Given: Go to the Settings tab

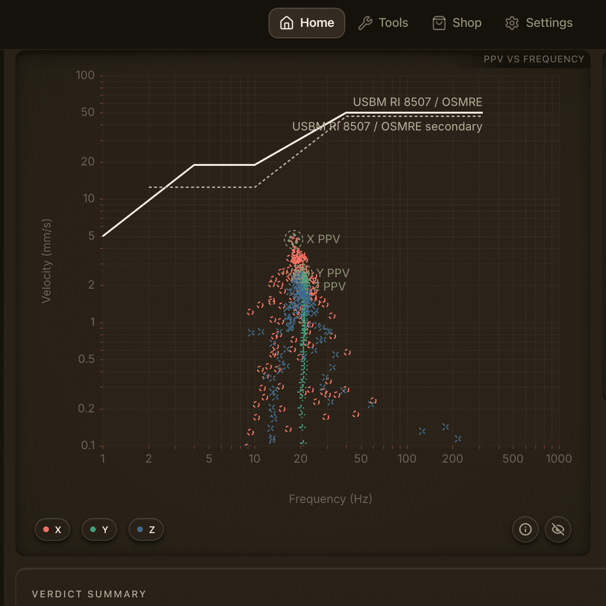Looking at the screenshot, I should pyautogui.click(x=539, y=23).
